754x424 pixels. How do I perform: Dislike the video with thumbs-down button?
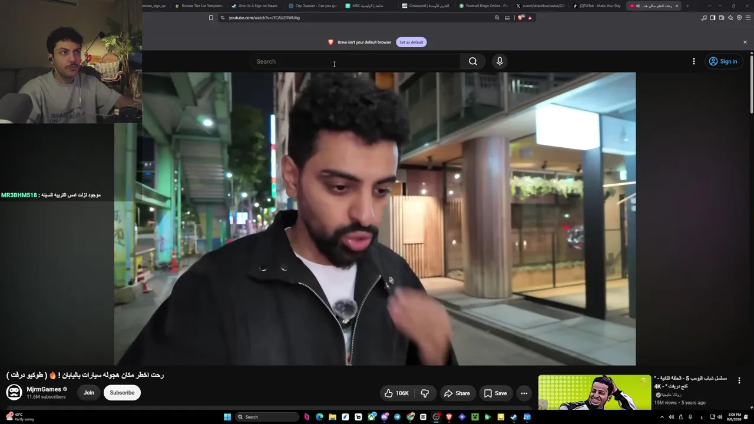(x=425, y=393)
